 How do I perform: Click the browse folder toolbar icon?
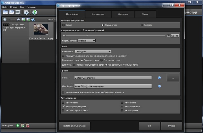click(x=5, y=12)
